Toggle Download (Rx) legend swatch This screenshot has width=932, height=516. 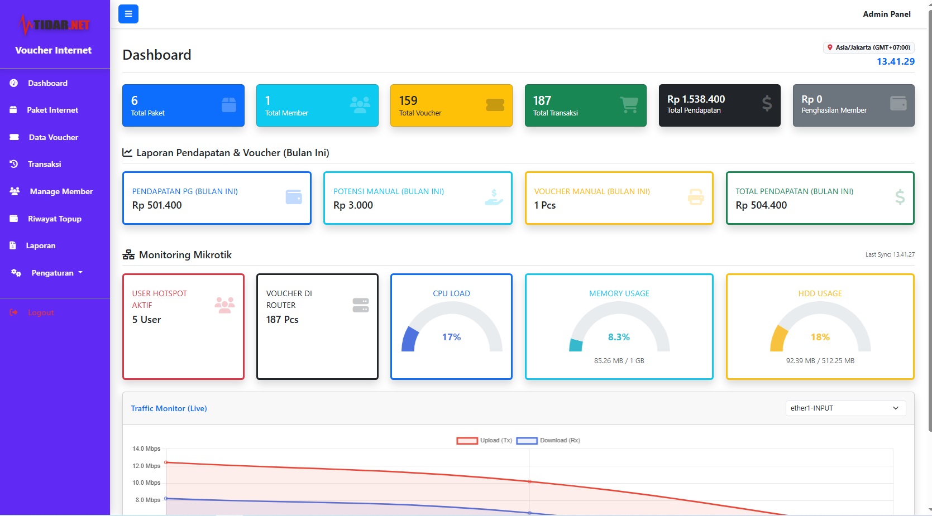tap(527, 441)
